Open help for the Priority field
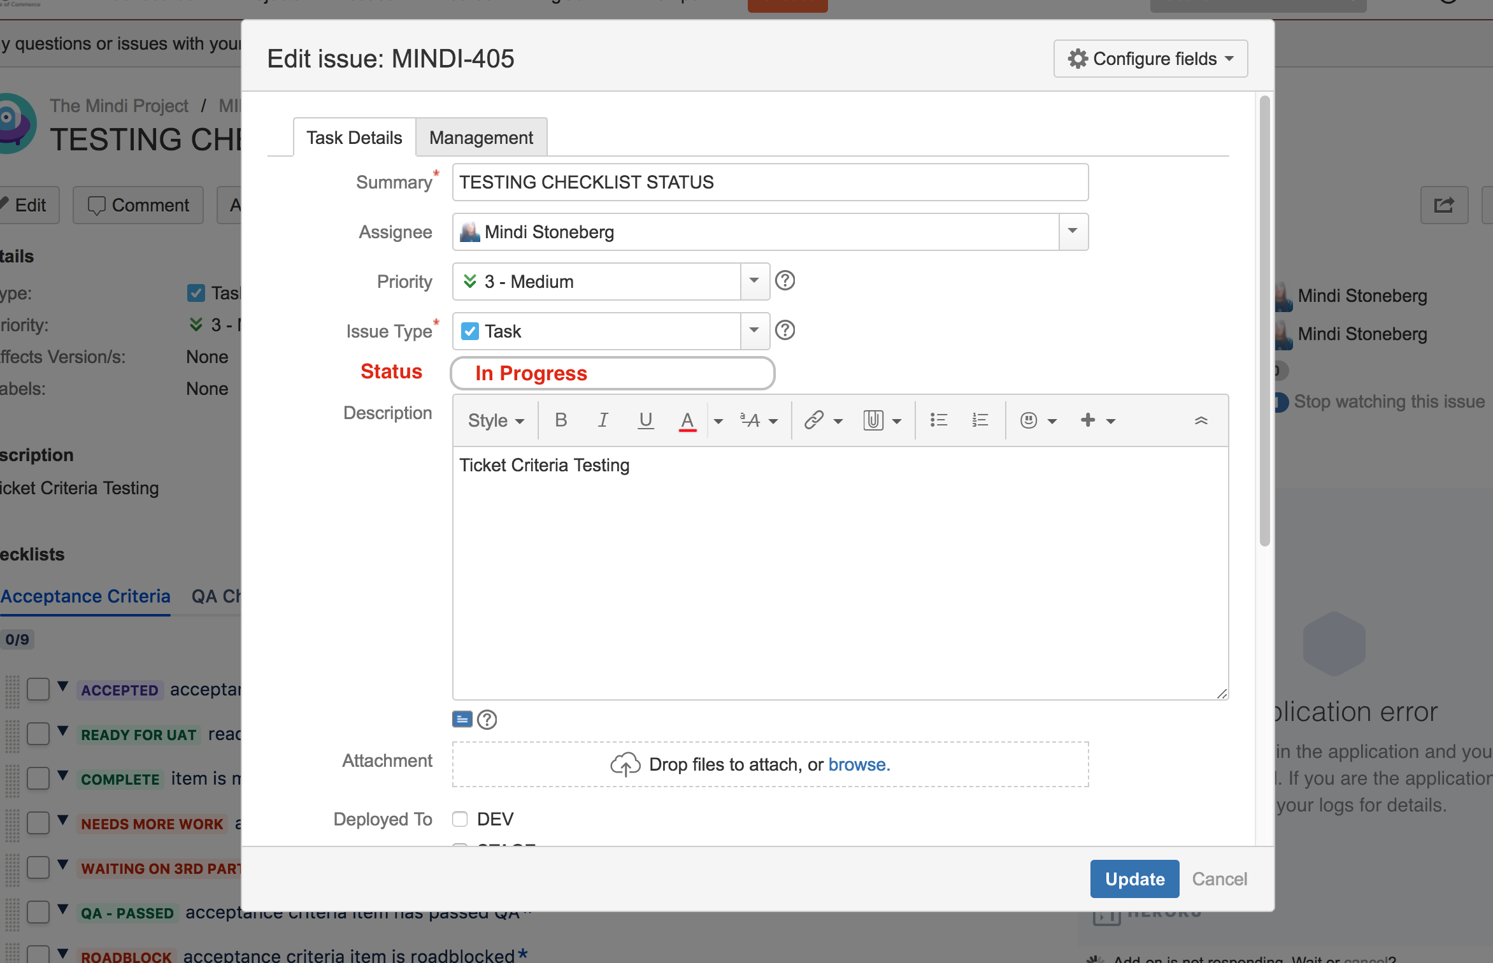This screenshot has height=963, width=1493. (785, 280)
